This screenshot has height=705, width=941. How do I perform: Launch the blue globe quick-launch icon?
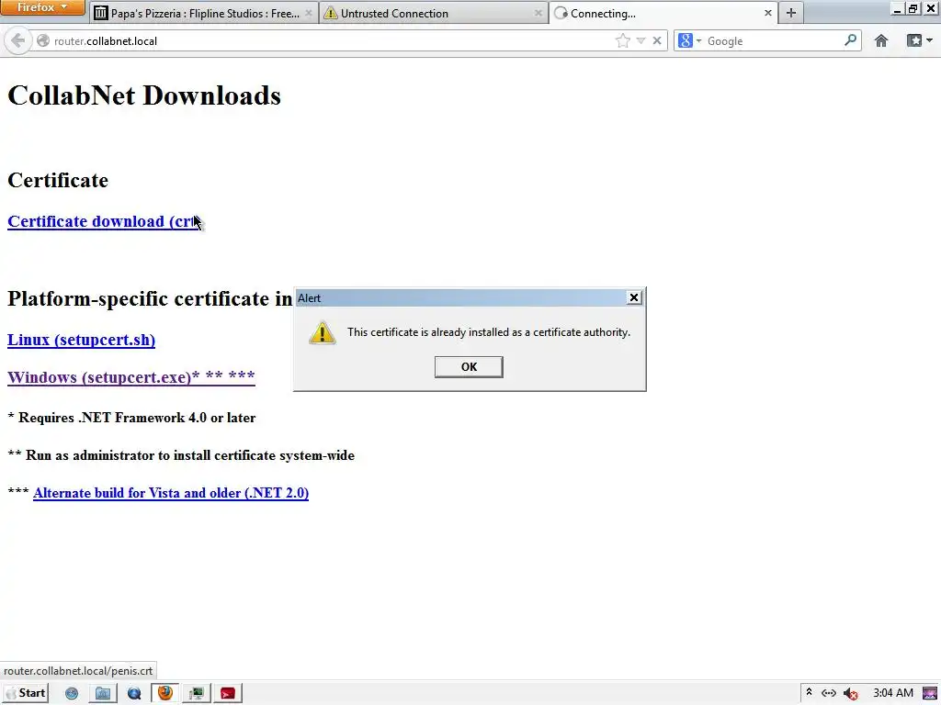coord(72,694)
